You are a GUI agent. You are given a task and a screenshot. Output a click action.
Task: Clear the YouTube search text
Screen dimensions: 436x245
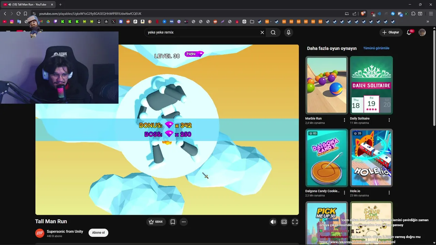[x=262, y=32]
